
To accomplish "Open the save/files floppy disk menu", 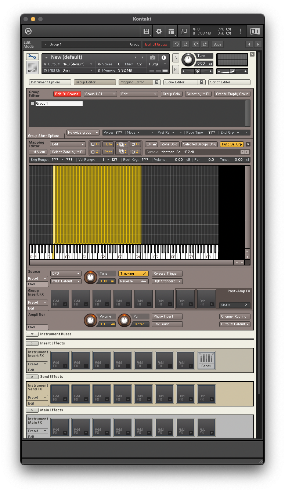I will point(147,31).
